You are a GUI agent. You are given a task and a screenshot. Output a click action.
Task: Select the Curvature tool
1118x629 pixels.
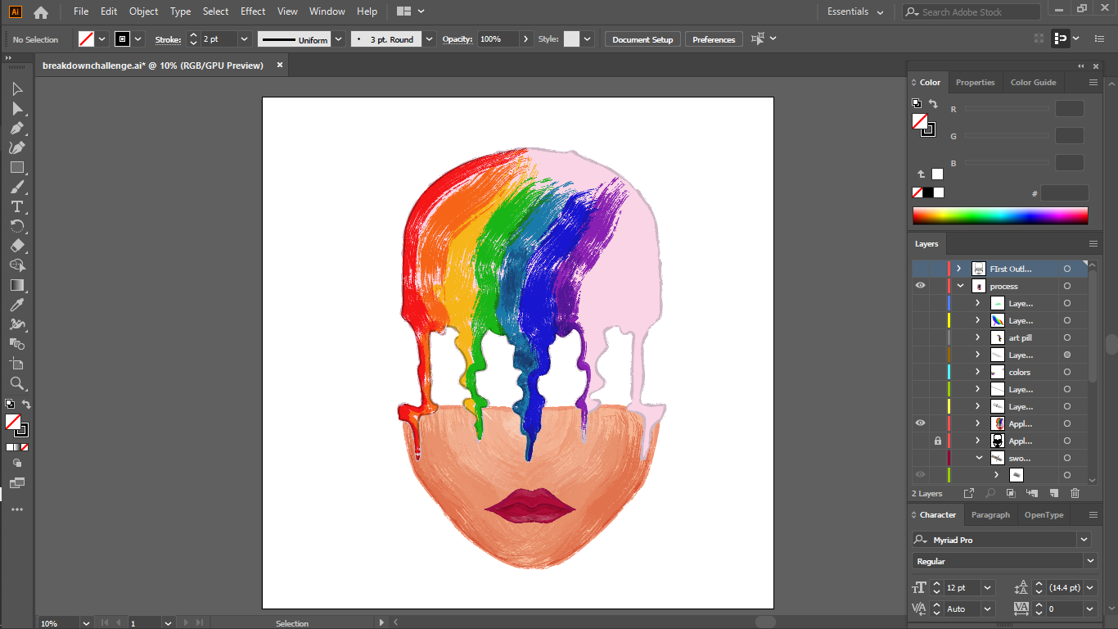click(x=17, y=147)
